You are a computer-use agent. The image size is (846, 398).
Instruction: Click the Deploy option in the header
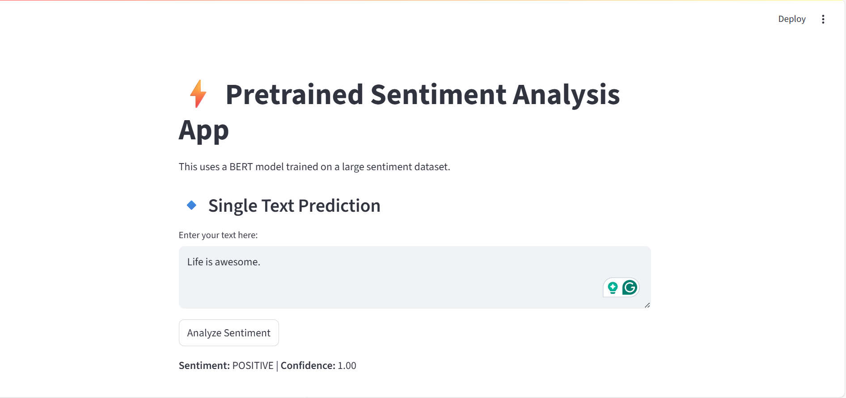tap(791, 19)
